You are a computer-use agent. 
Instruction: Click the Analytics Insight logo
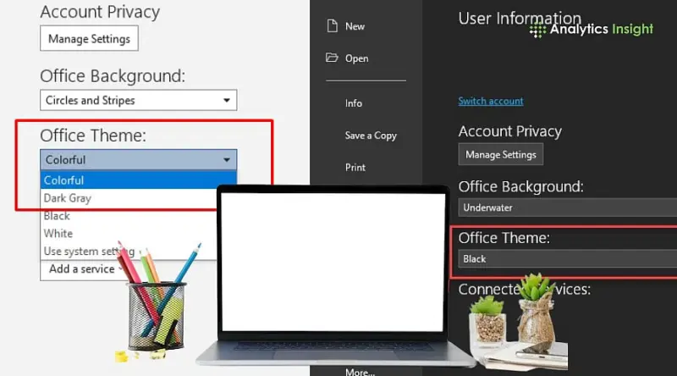(592, 29)
